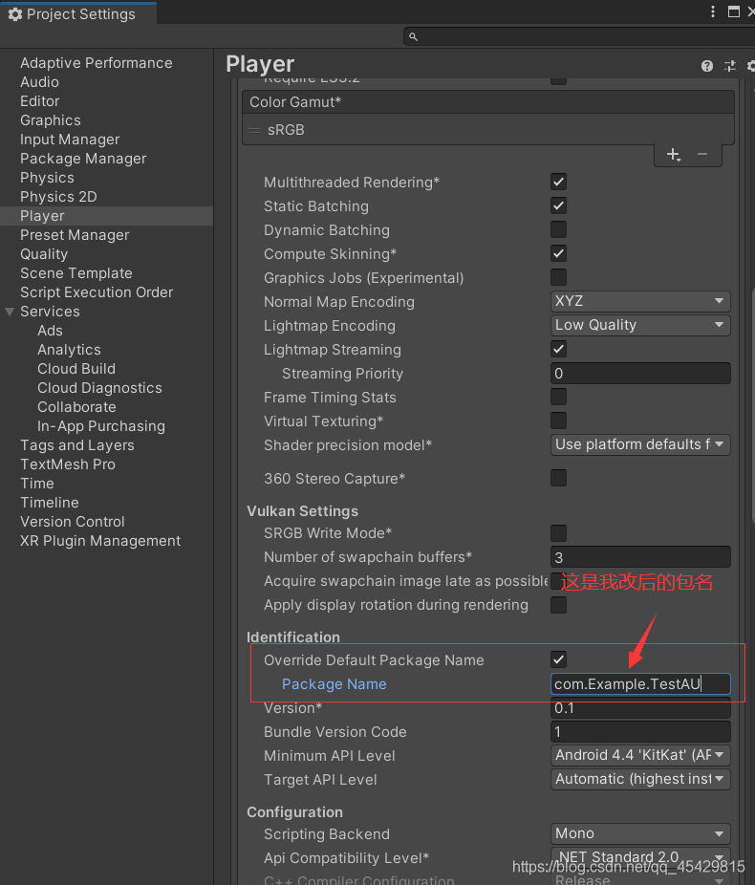The width and height of the screenshot is (755, 885).
Task: Remove Color Gamut entry with minus button
Action: tap(702, 154)
